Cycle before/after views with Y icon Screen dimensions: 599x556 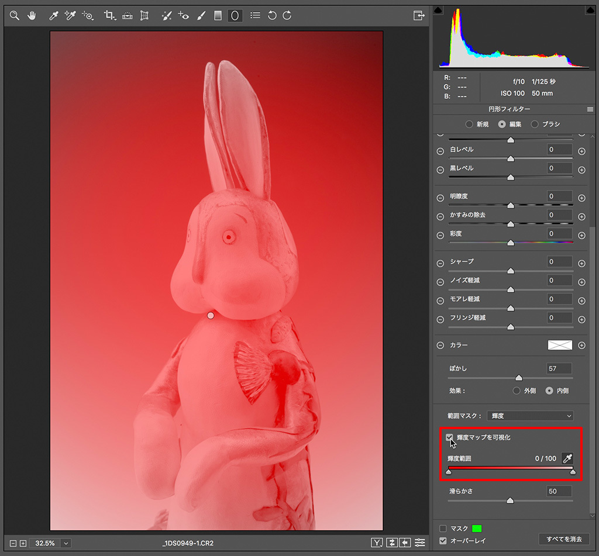(377, 543)
